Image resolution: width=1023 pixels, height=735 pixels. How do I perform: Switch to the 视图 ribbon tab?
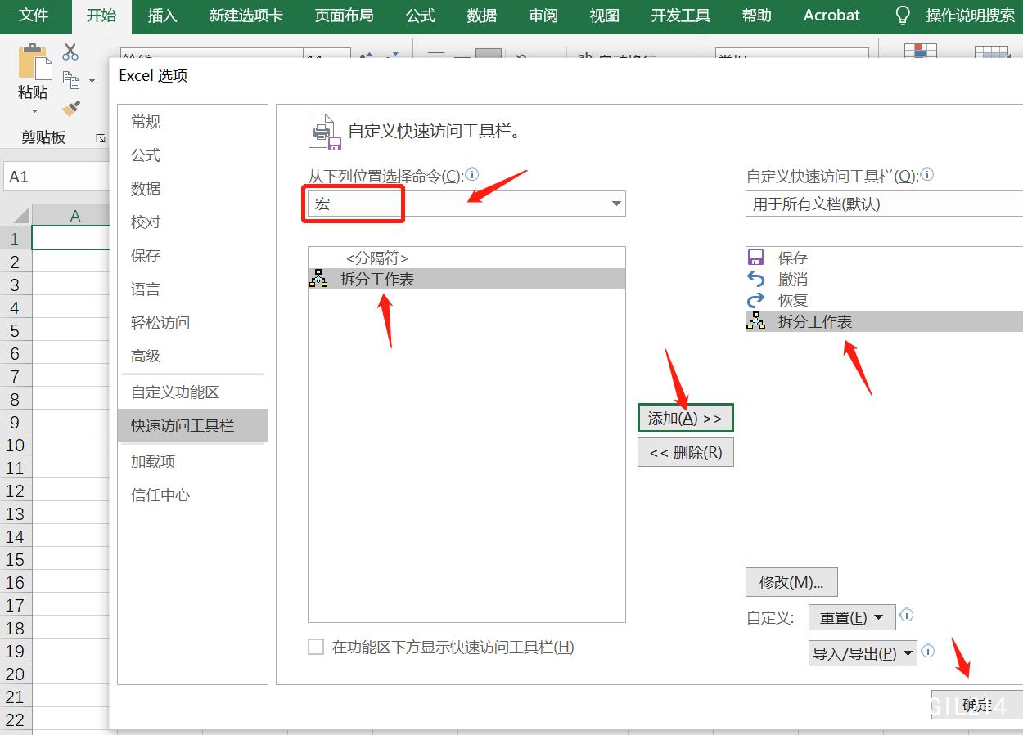tap(605, 16)
